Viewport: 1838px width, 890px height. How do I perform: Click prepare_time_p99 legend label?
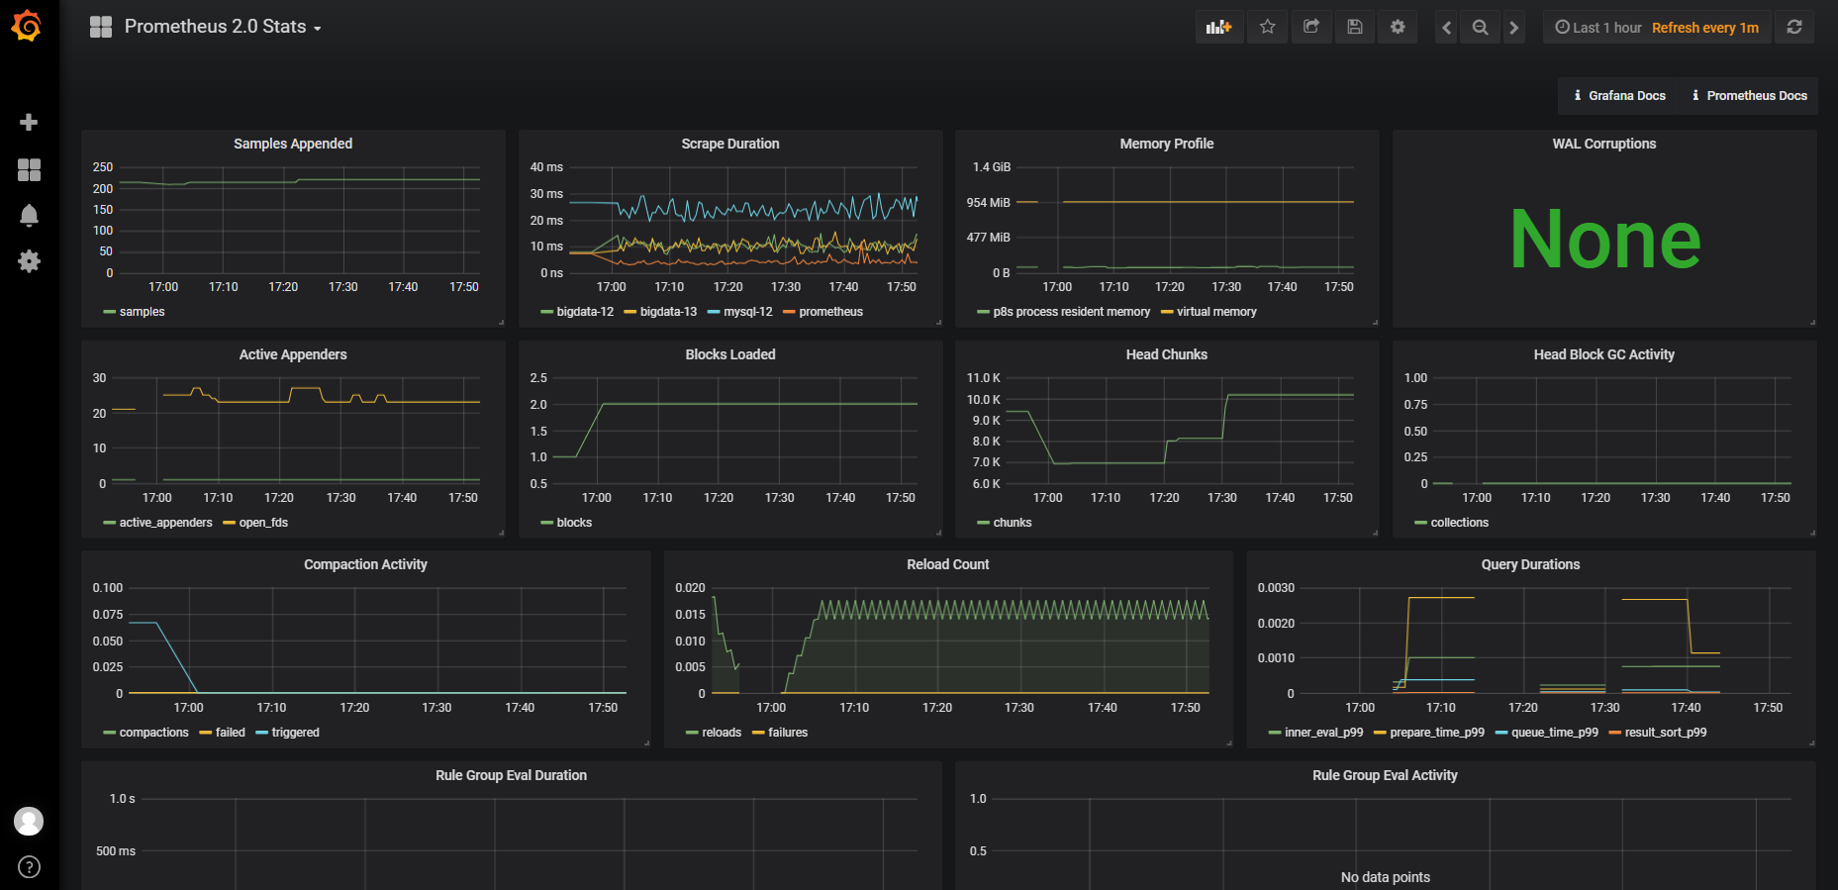1437,733
